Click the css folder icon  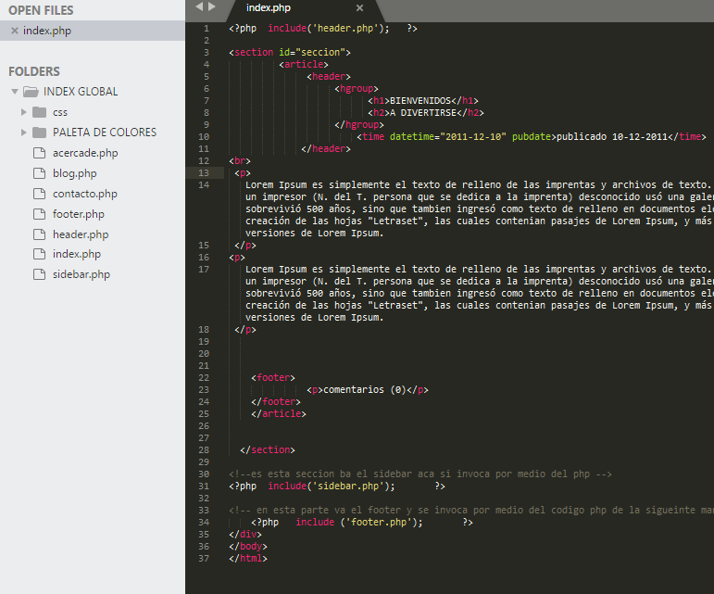pos(40,112)
